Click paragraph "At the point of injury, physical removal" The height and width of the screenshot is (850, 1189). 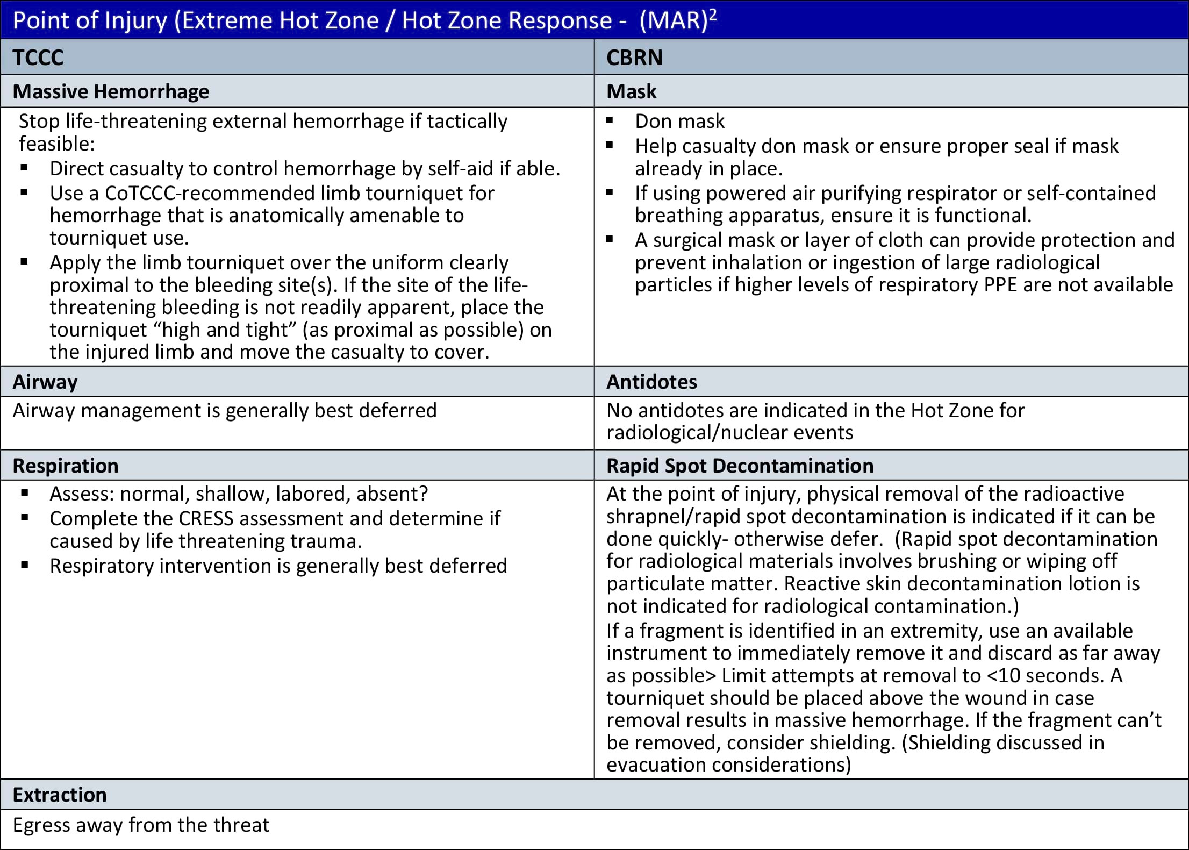click(x=882, y=549)
